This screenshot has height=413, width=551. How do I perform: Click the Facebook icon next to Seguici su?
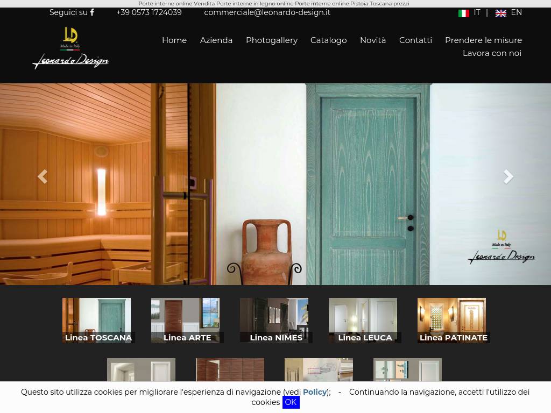[92, 12]
